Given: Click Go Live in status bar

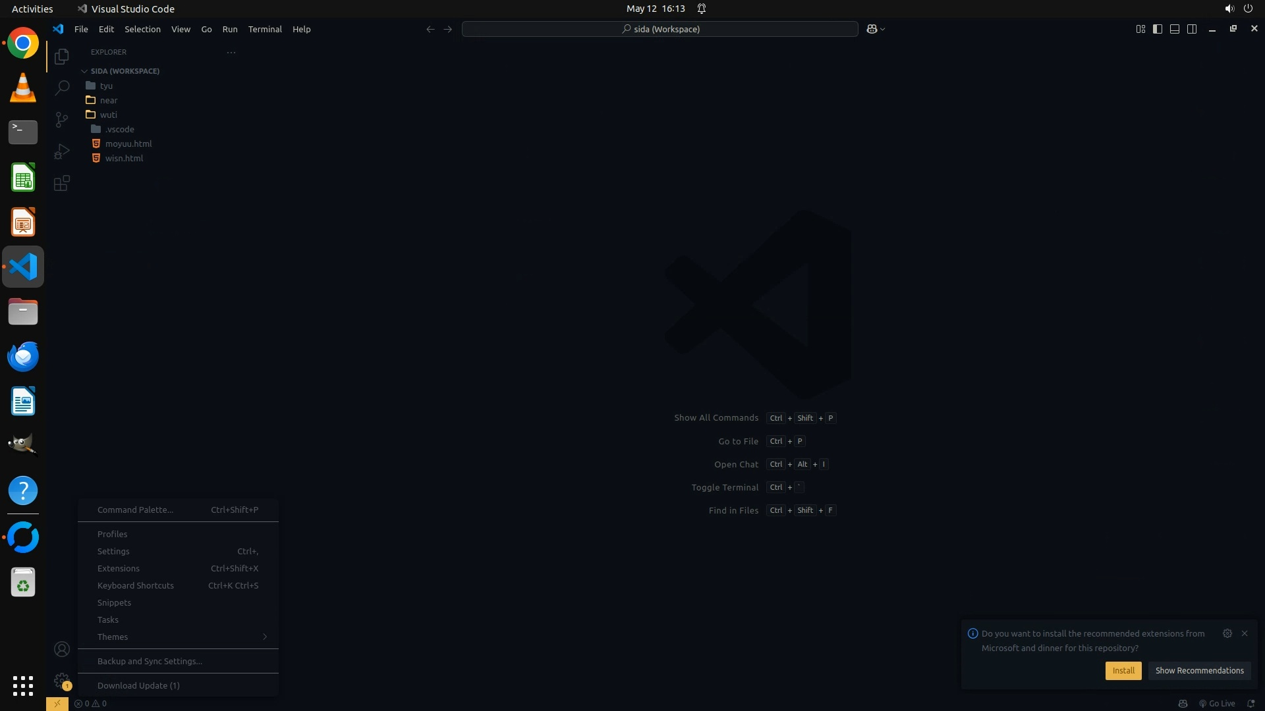Looking at the screenshot, I should click(1217, 703).
